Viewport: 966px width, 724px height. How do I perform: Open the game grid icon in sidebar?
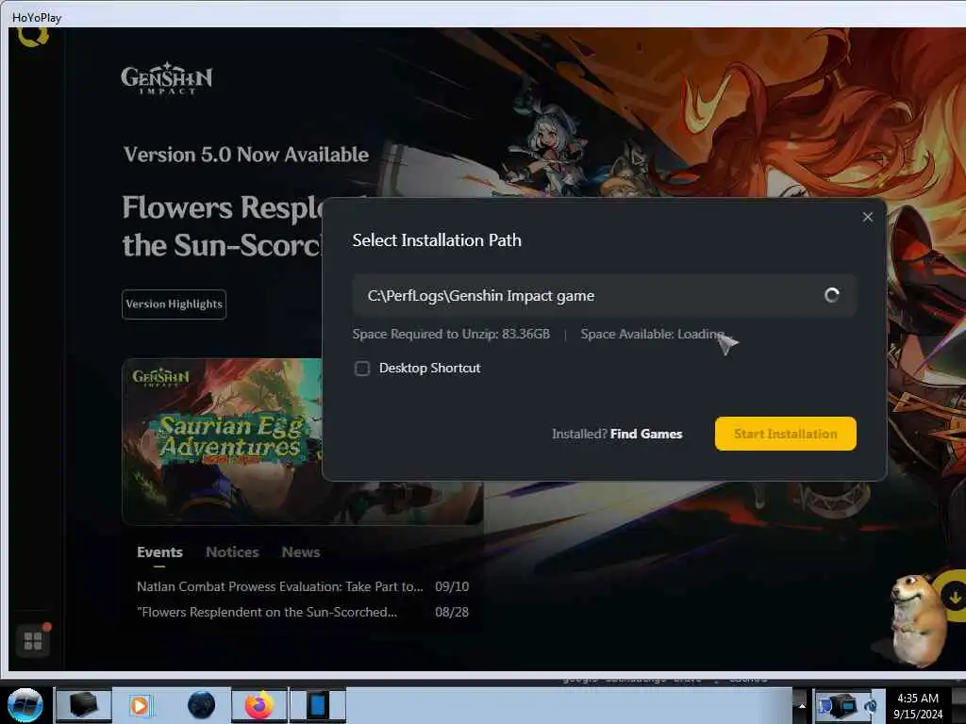click(x=33, y=641)
